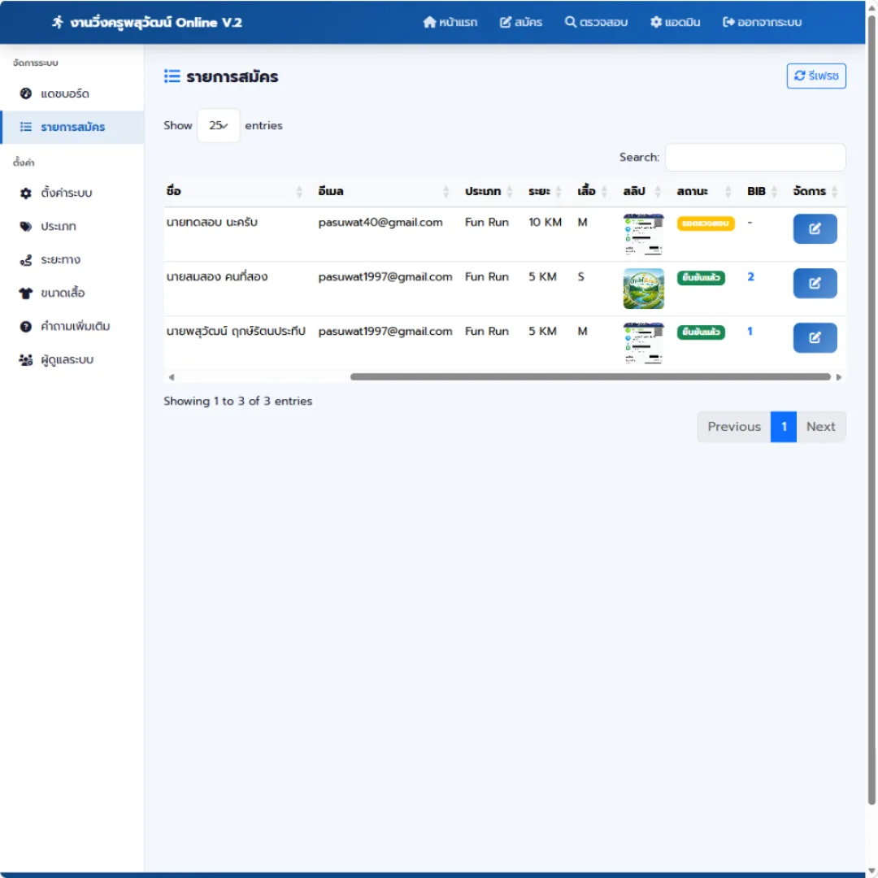Click the table scrollbar right arrow
Screen dimensions: 878x878
point(839,377)
